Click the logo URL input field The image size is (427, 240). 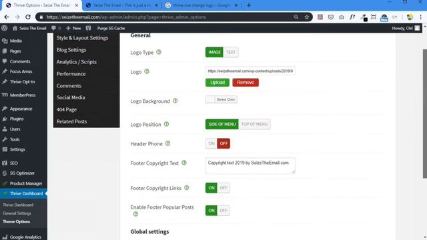250,71
